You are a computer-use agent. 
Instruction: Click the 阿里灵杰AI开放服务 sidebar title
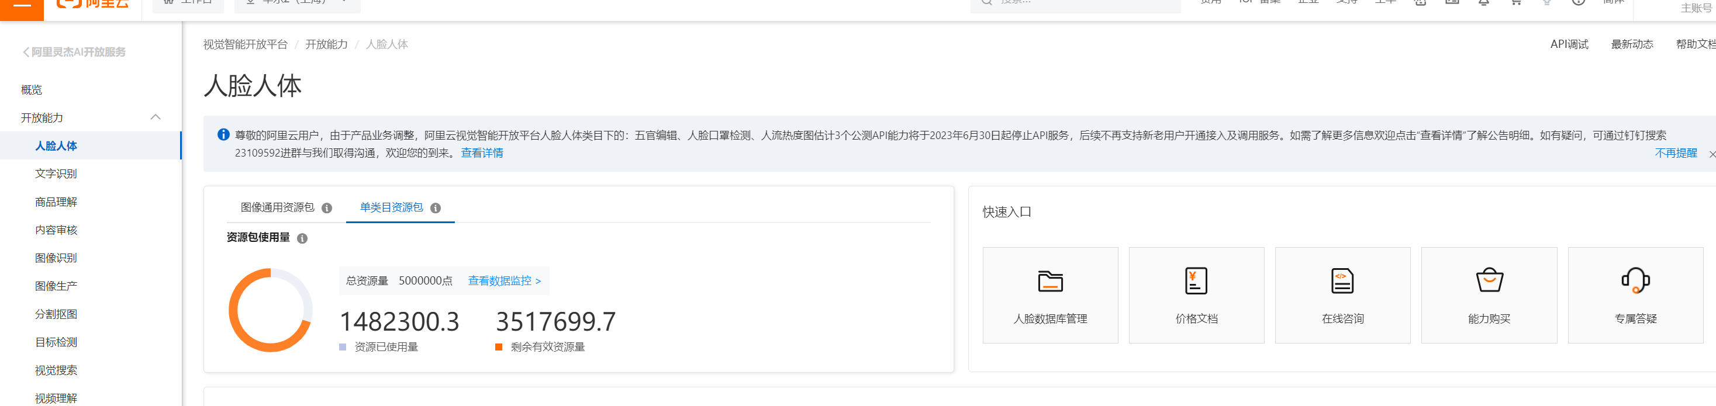tap(78, 52)
